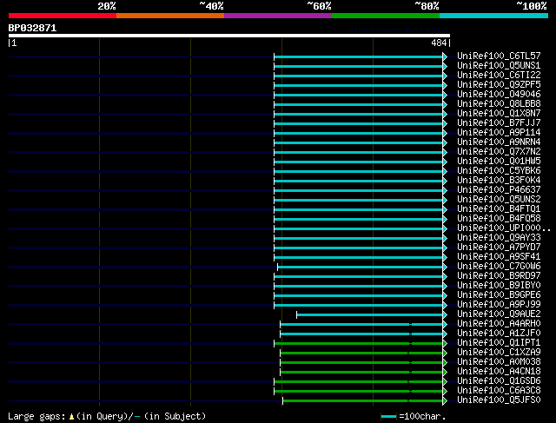Open the UniRef100_B9GPE6 label
This screenshot has height=423, width=556.
(499, 295)
